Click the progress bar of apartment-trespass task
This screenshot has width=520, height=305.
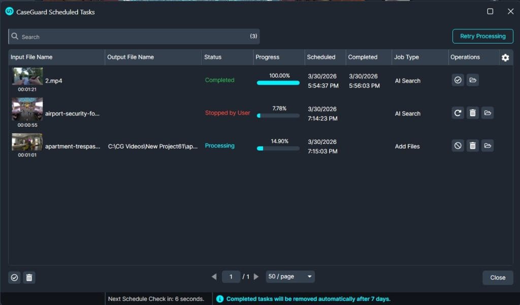coord(278,148)
